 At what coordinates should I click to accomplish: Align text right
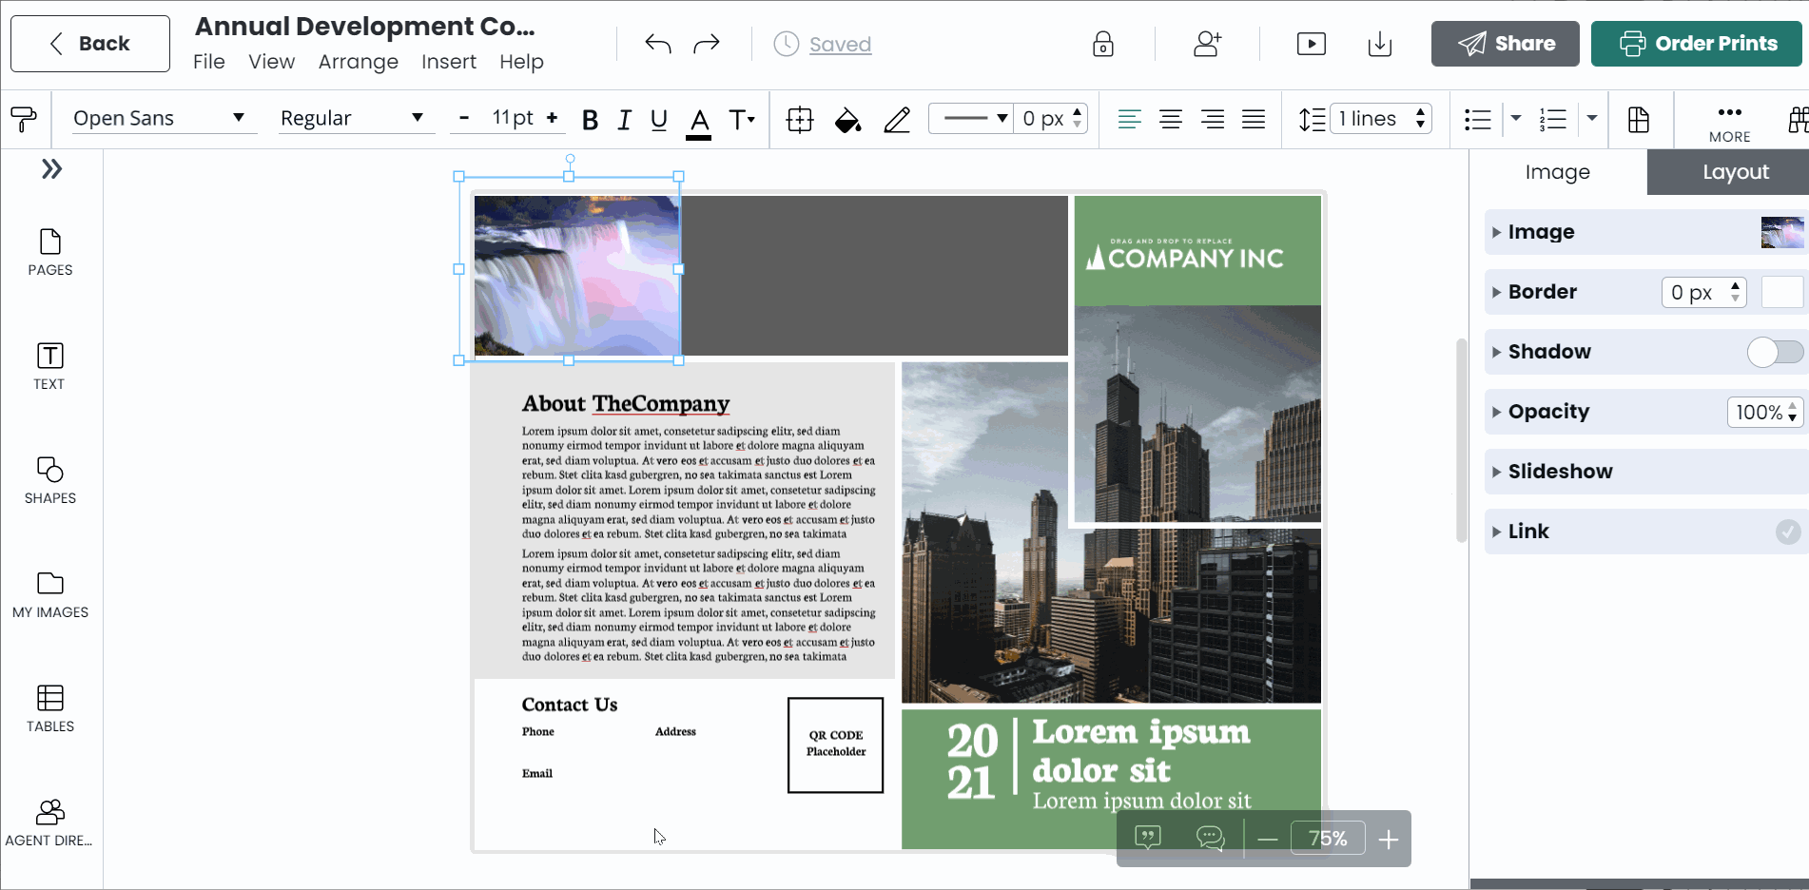1213,119
